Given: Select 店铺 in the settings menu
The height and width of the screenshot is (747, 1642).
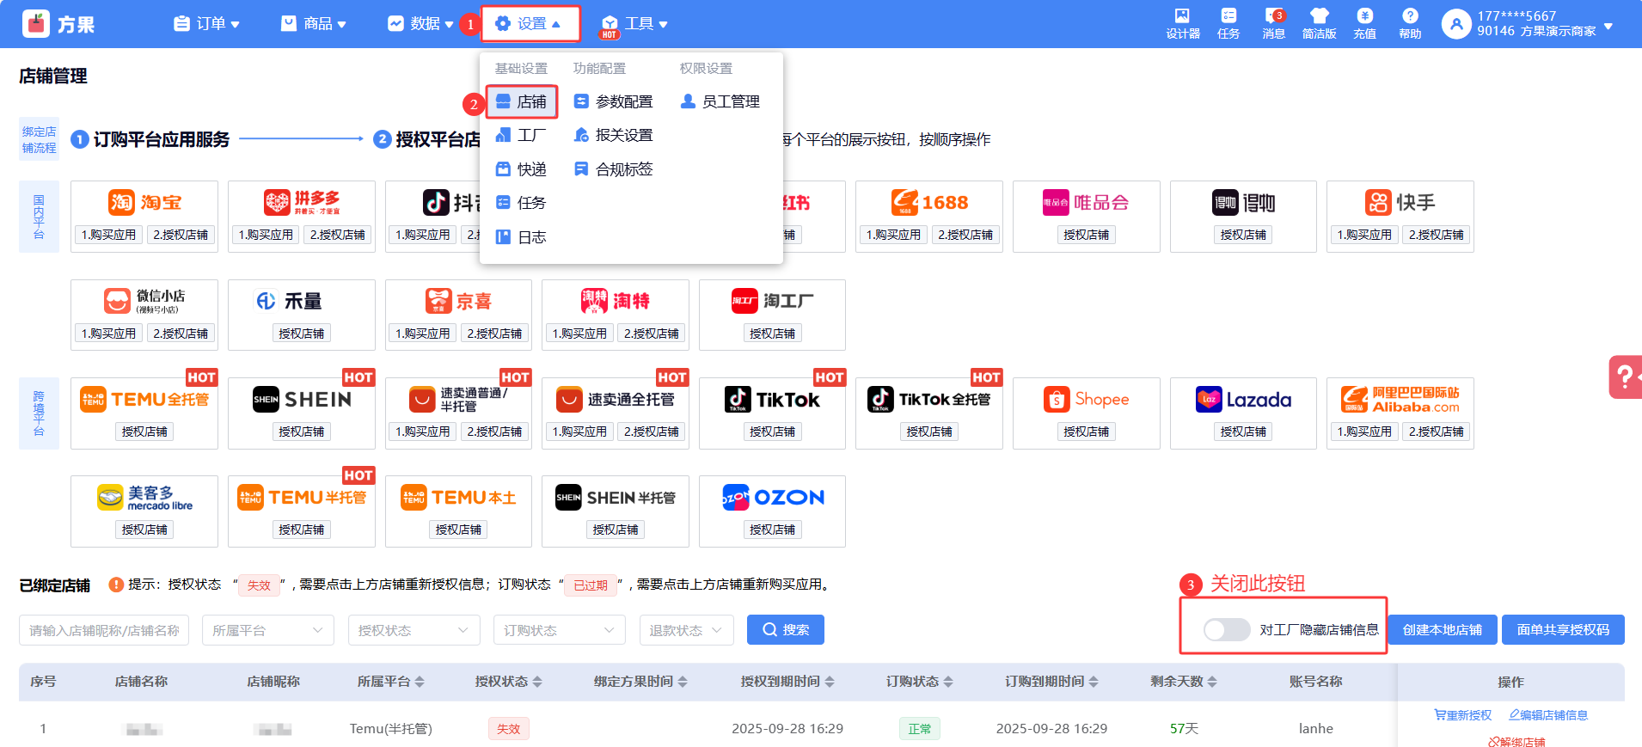Looking at the screenshot, I should click(x=522, y=101).
